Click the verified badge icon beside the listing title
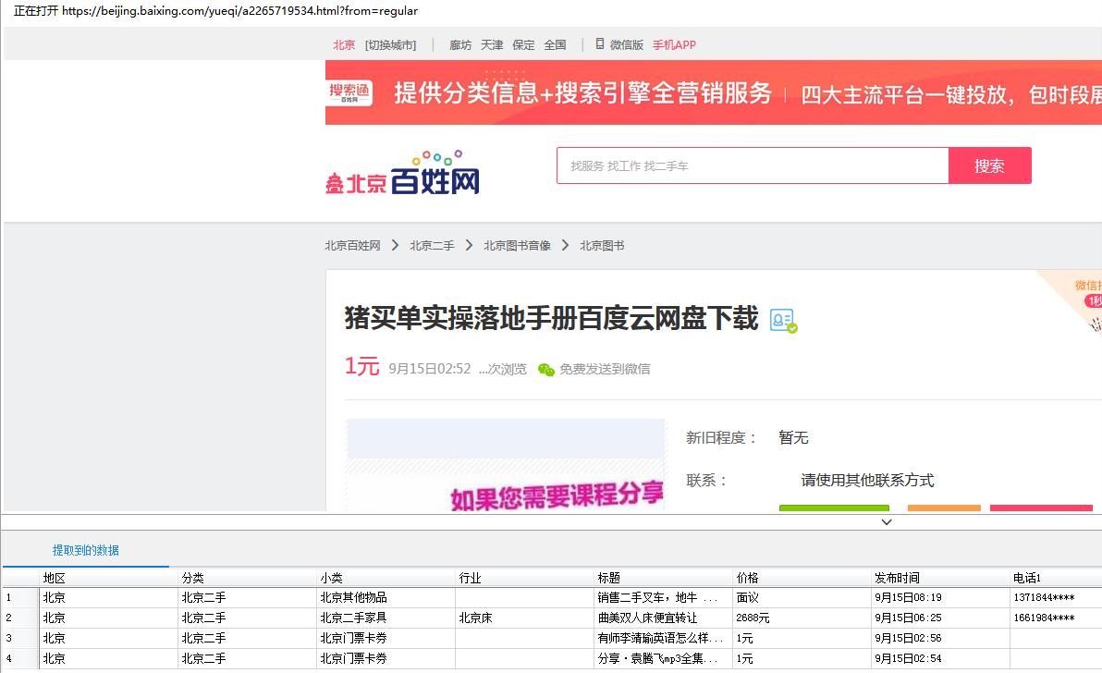Viewport: 1102px width, 673px height. click(x=781, y=319)
